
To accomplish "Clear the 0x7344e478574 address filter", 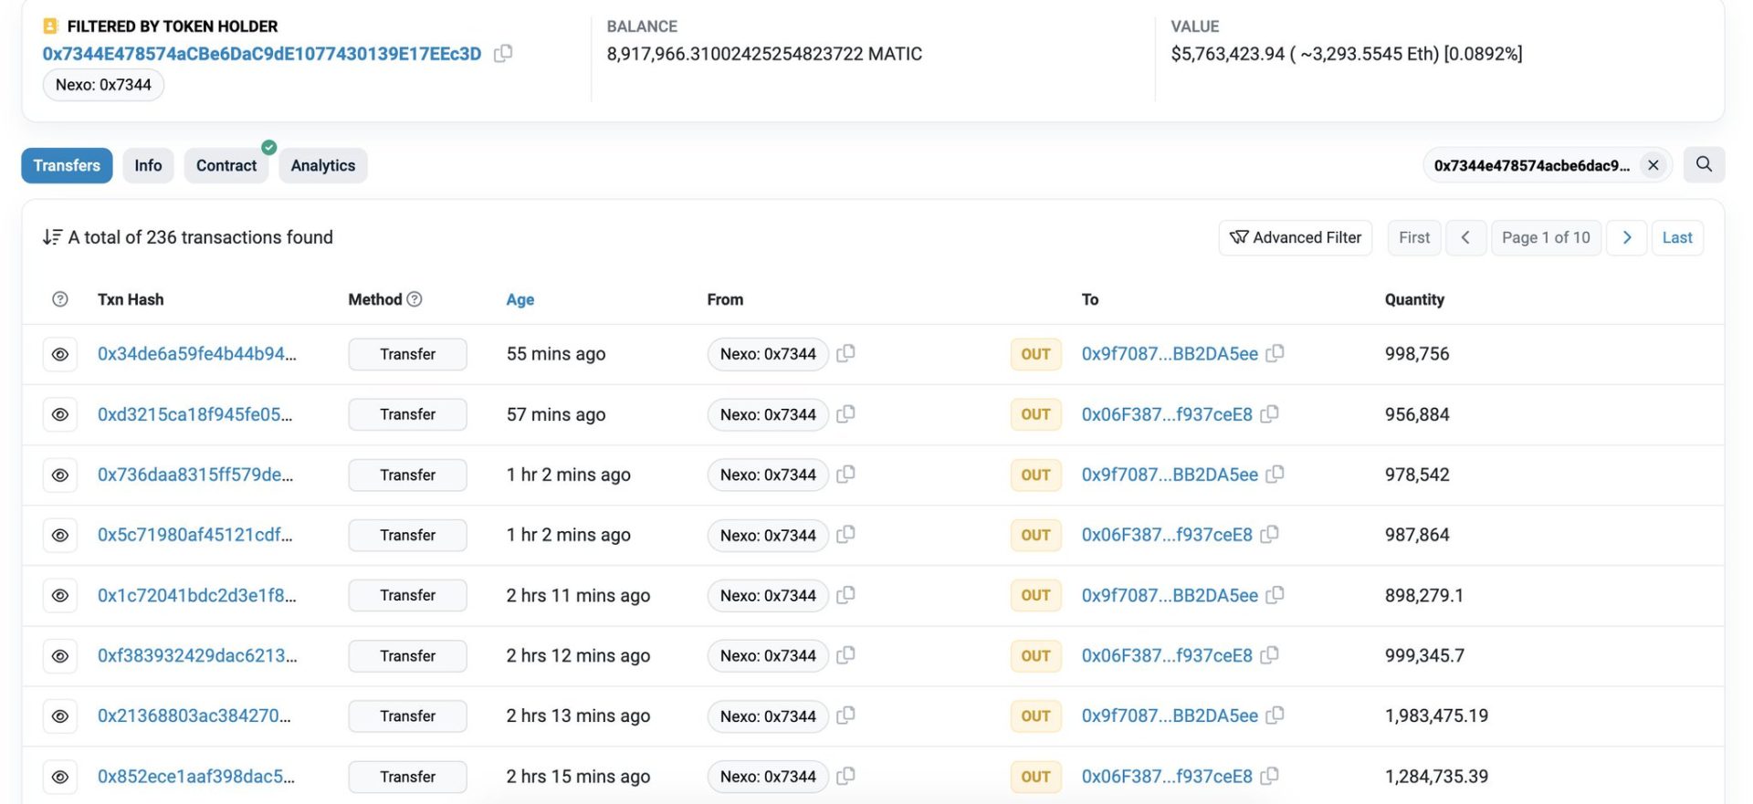I will (x=1653, y=165).
